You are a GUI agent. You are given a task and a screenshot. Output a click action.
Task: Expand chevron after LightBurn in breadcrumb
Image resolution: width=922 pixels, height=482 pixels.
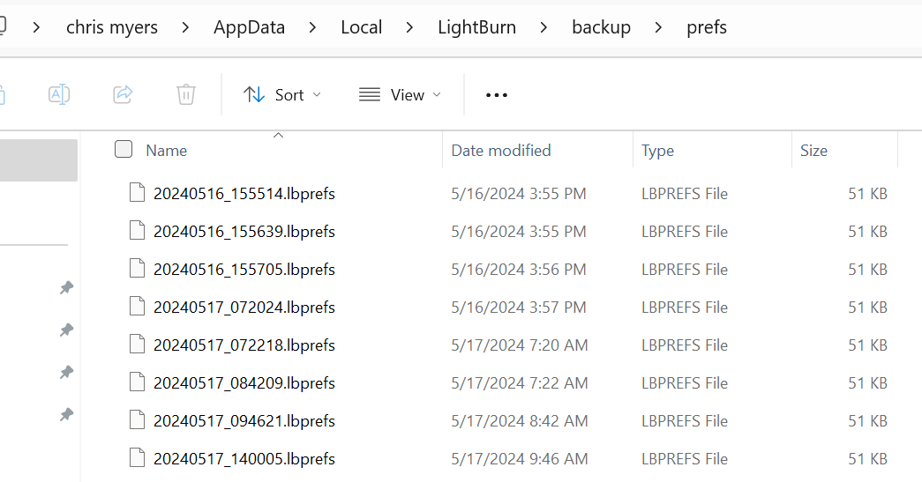(543, 27)
